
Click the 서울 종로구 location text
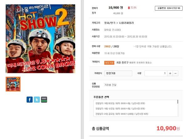(x=122, y=62)
